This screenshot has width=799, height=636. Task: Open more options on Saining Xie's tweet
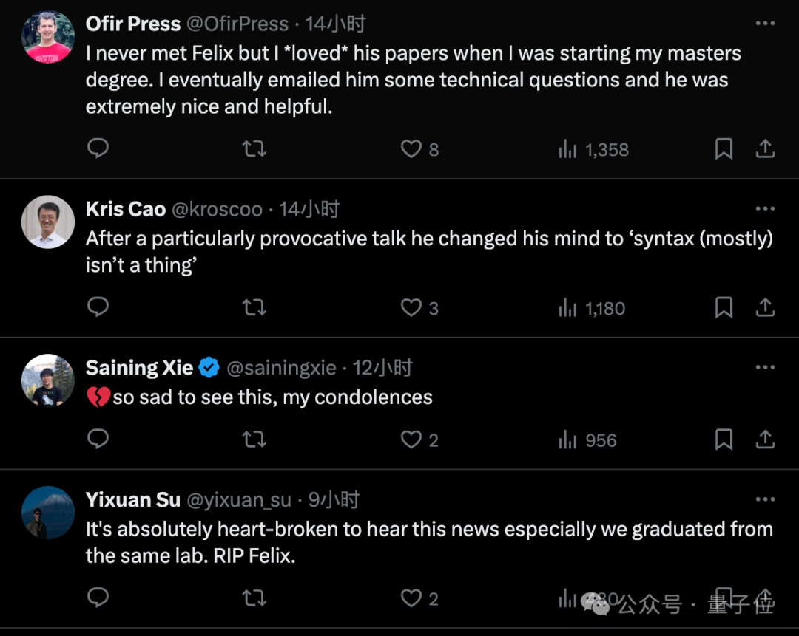point(765,368)
